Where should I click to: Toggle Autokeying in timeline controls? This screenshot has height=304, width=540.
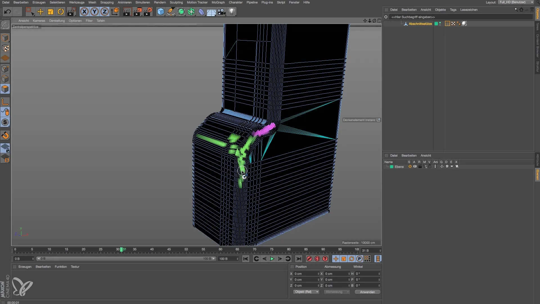point(317,259)
